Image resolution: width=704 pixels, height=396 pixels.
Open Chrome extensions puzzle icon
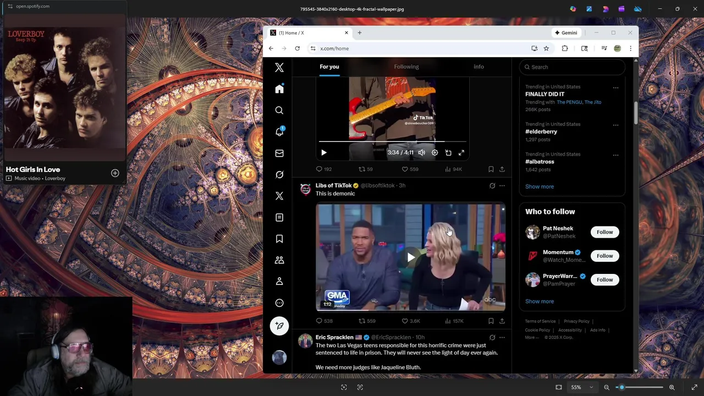point(565,48)
